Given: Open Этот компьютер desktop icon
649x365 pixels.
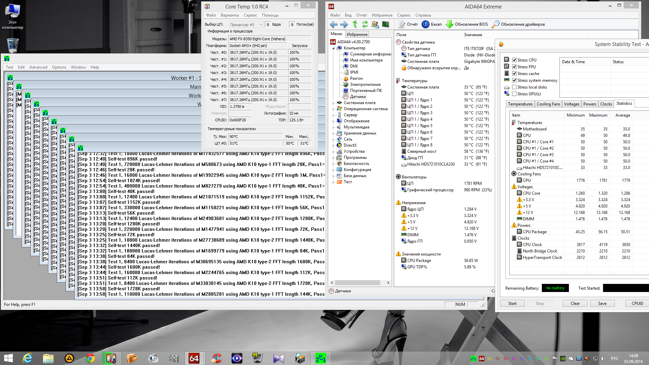Looking at the screenshot, I should [13, 17].
